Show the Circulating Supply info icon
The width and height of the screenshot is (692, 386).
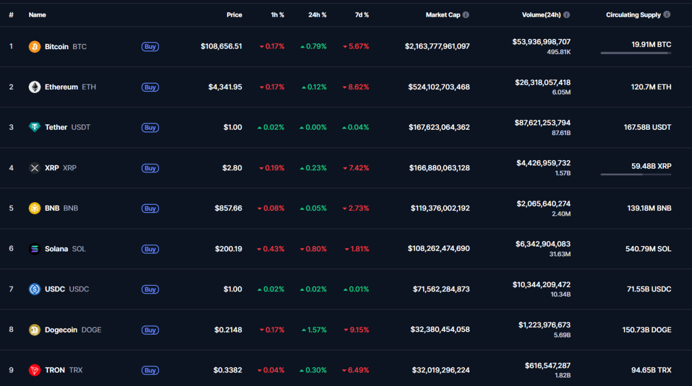pos(667,15)
